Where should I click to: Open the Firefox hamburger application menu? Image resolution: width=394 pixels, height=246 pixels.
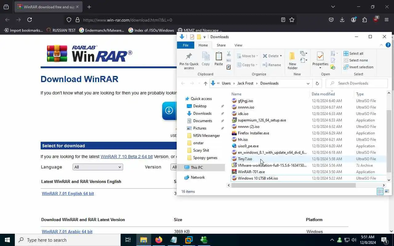coord(387,20)
